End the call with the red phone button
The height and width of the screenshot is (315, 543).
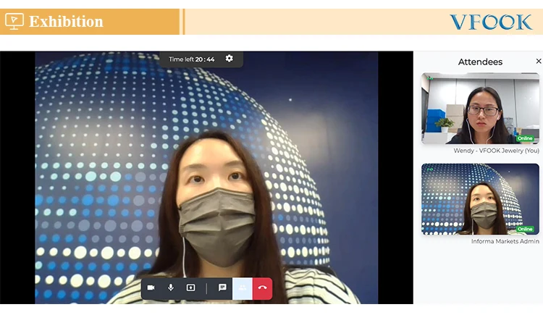click(x=263, y=288)
